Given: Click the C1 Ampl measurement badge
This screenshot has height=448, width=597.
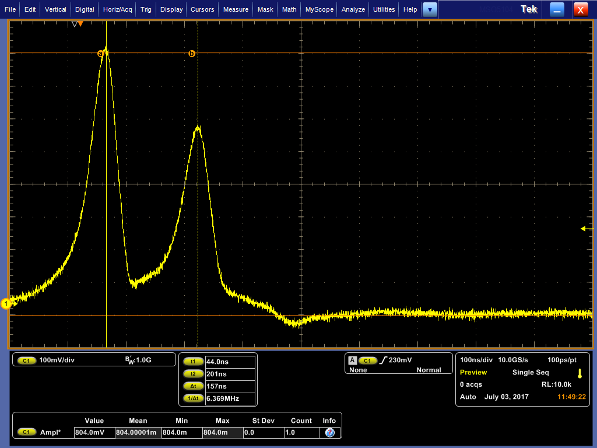Looking at the screenshot, I should (26, 432).
